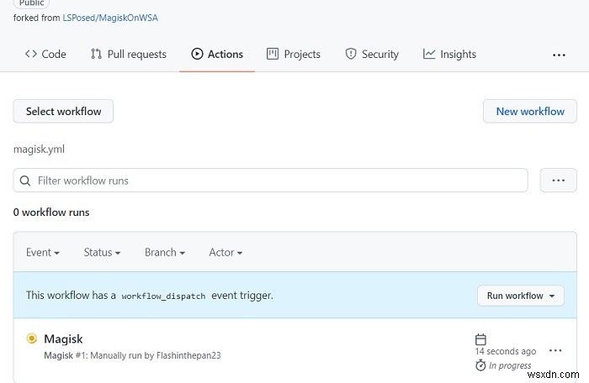The image size is (589, 383).
Task: Expand the Actor filter dropdown
Action: coord(226,253)
